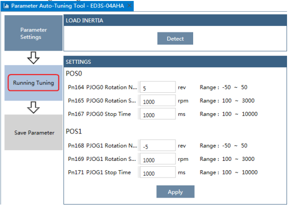Image resolution: width=289 pixels, height=206 pixels.
Task: Click the rev unit beside Pn168
Action: click(x=182, y=146)
